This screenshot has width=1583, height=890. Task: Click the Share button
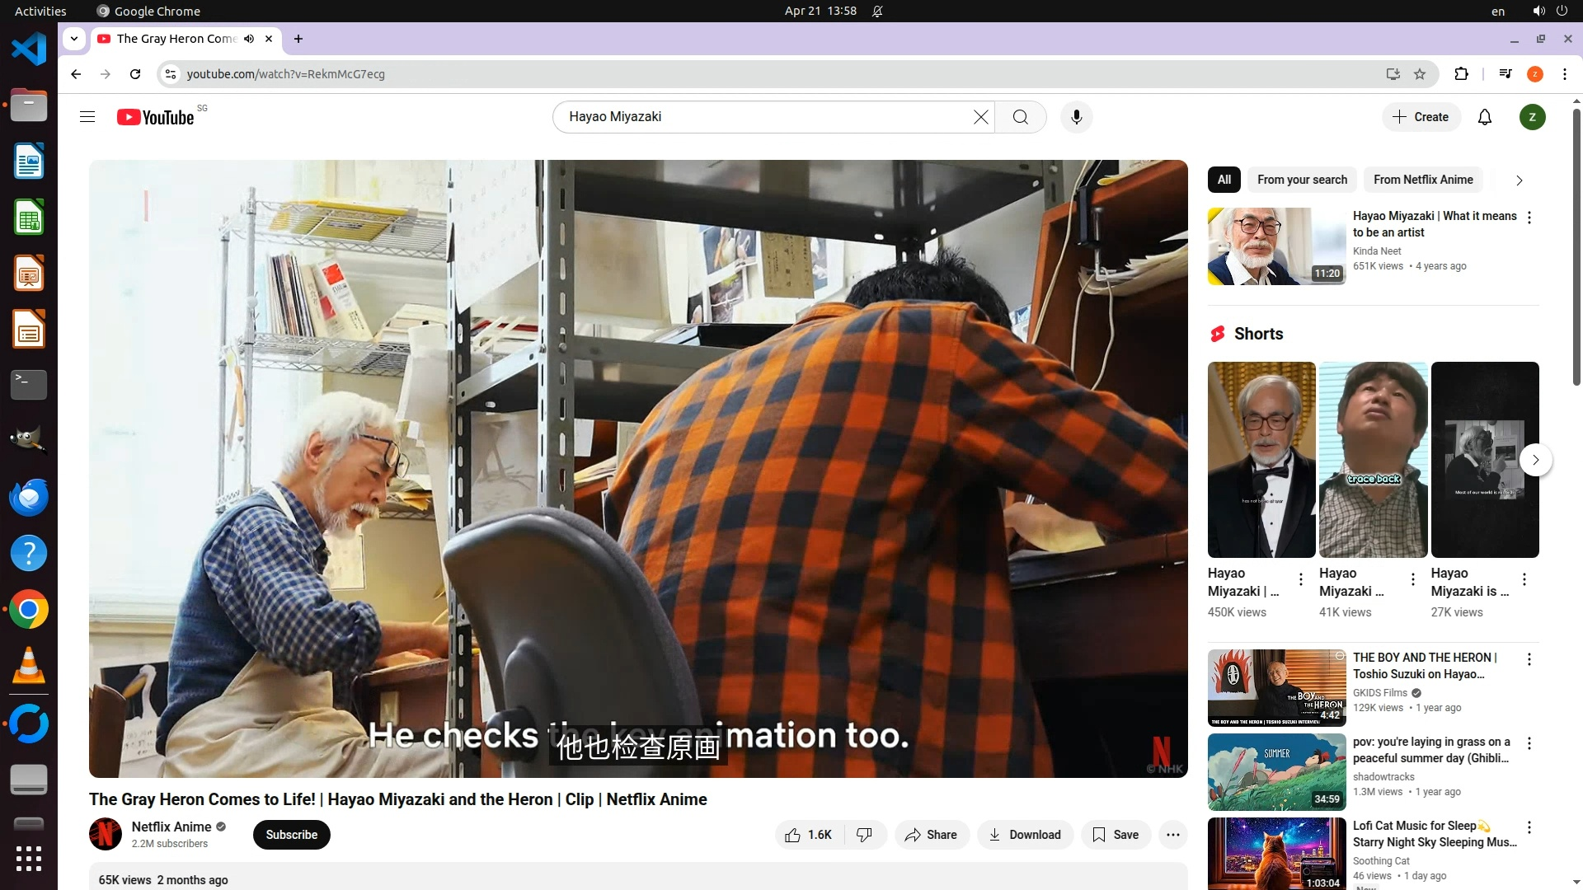coord(931,835)
